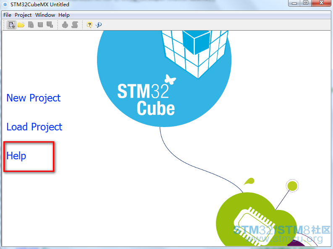This screenshot has width=333, height=249.
Task: Open the Project menu
Action: (23, 15)
